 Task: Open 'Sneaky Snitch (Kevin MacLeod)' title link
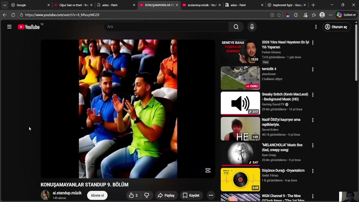285,97
